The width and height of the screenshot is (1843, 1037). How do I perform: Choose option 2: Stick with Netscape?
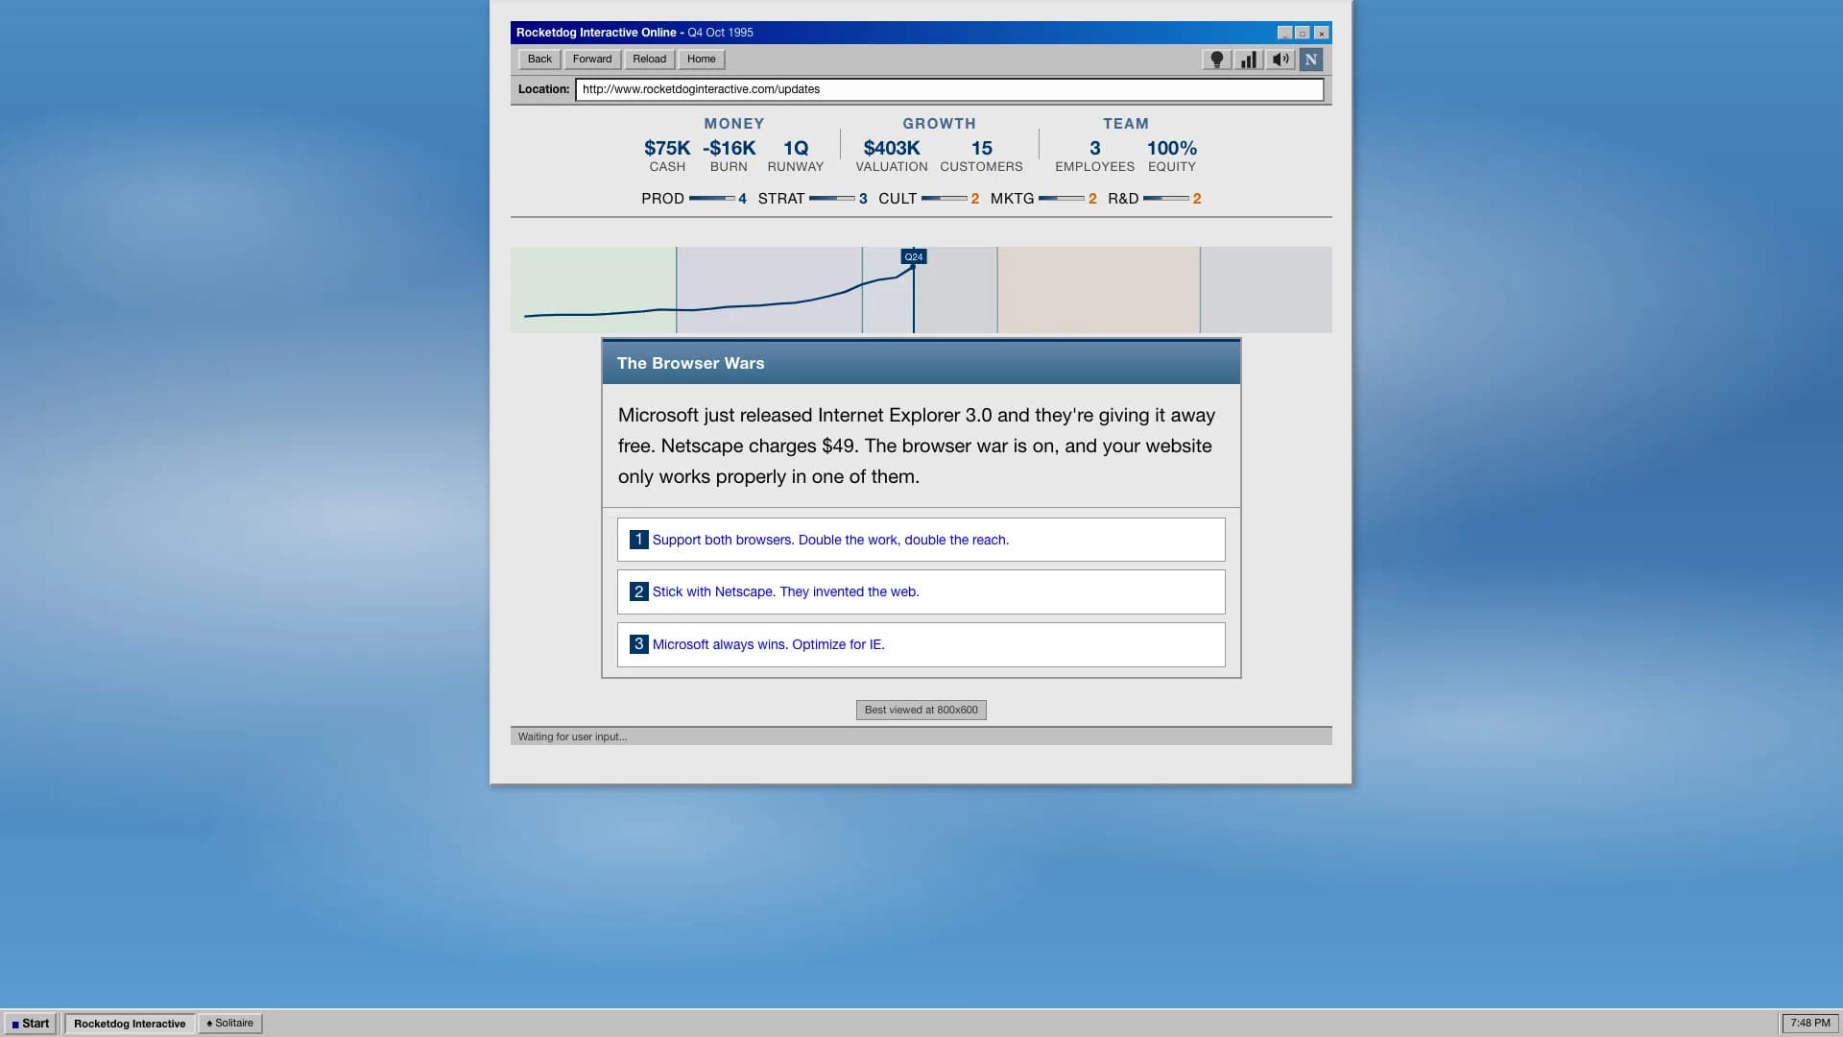click(921, 591)
